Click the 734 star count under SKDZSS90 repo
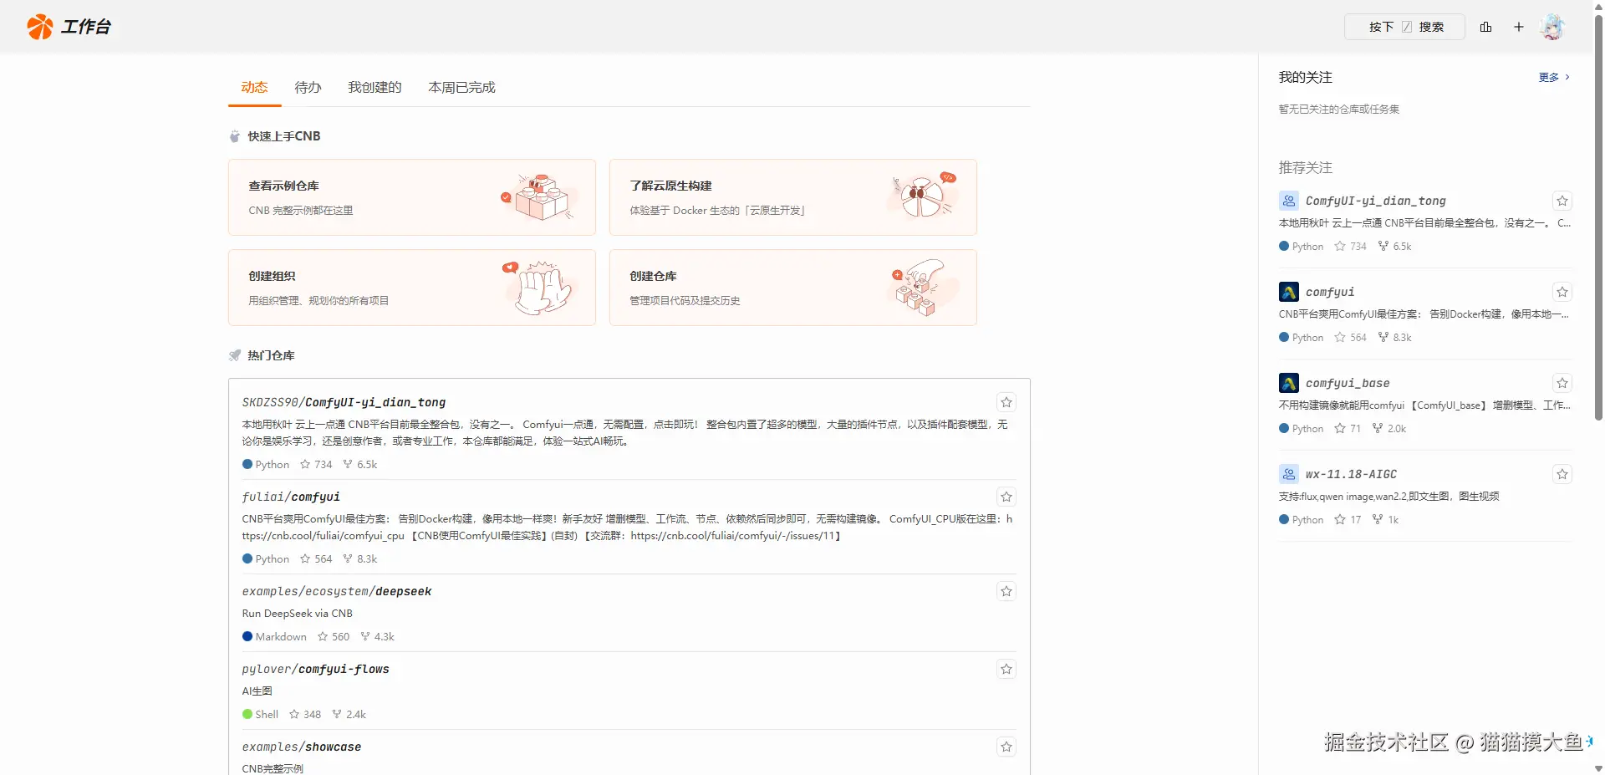 [x=316, y=465]
